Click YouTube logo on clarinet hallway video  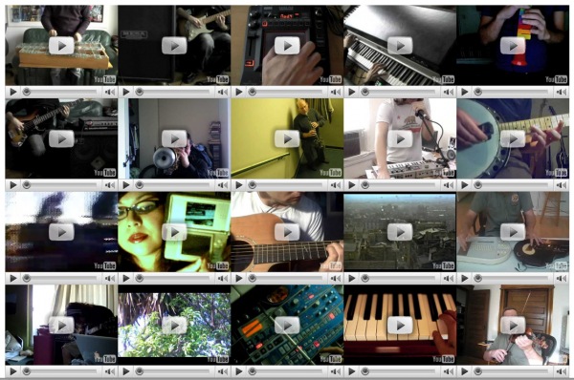pyautogui.click(x=330, y=173)
